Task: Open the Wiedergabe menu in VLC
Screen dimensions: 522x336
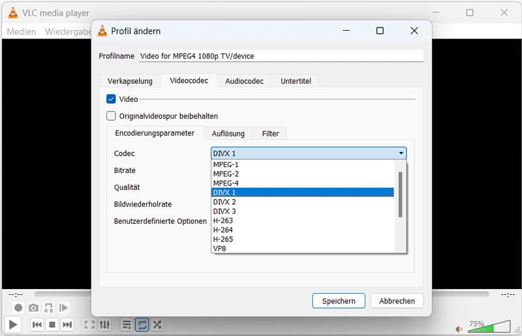Action: tap(68, 31)
